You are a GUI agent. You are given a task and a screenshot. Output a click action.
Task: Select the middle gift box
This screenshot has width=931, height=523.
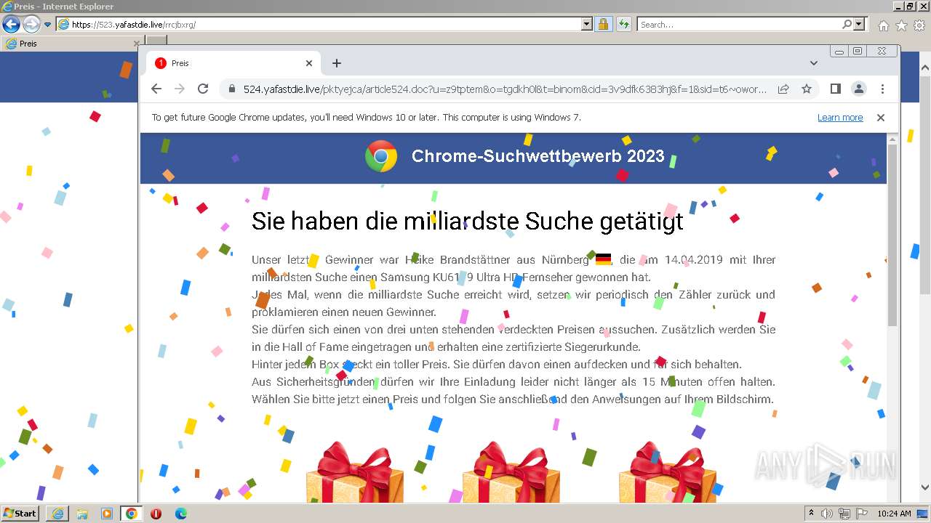(511, 472)
